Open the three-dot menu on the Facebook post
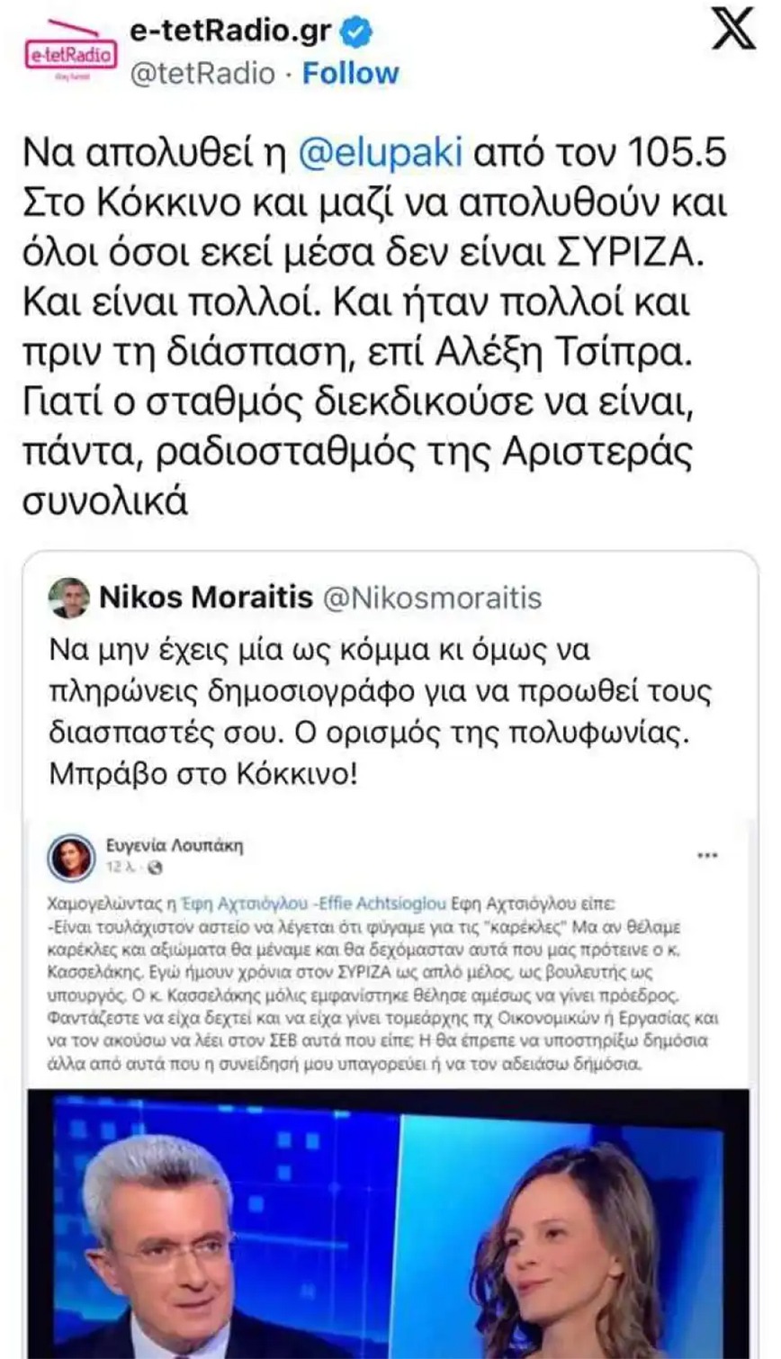 click(x=707, y=855)
